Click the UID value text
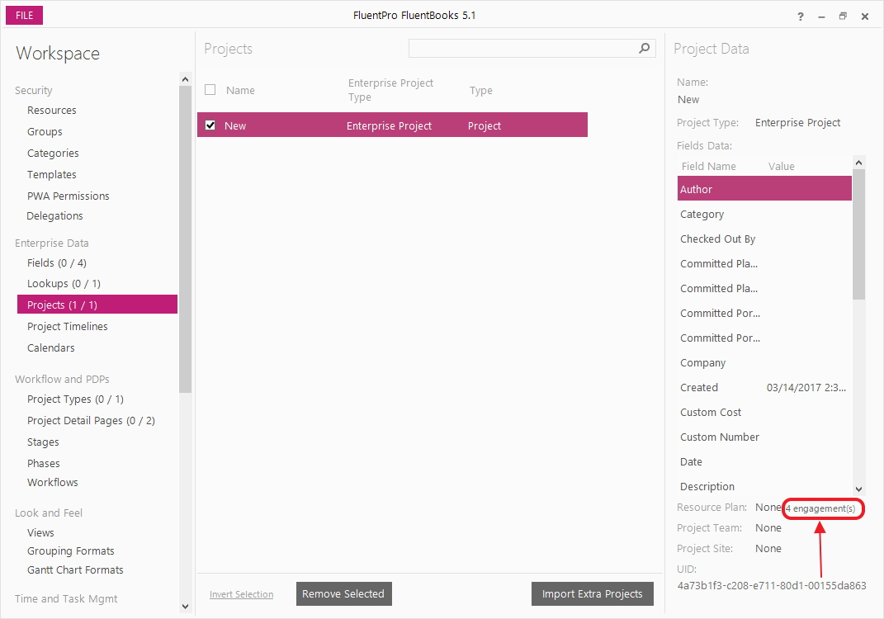The width and height of the screenshot is (884, 619). click(772, 586)
